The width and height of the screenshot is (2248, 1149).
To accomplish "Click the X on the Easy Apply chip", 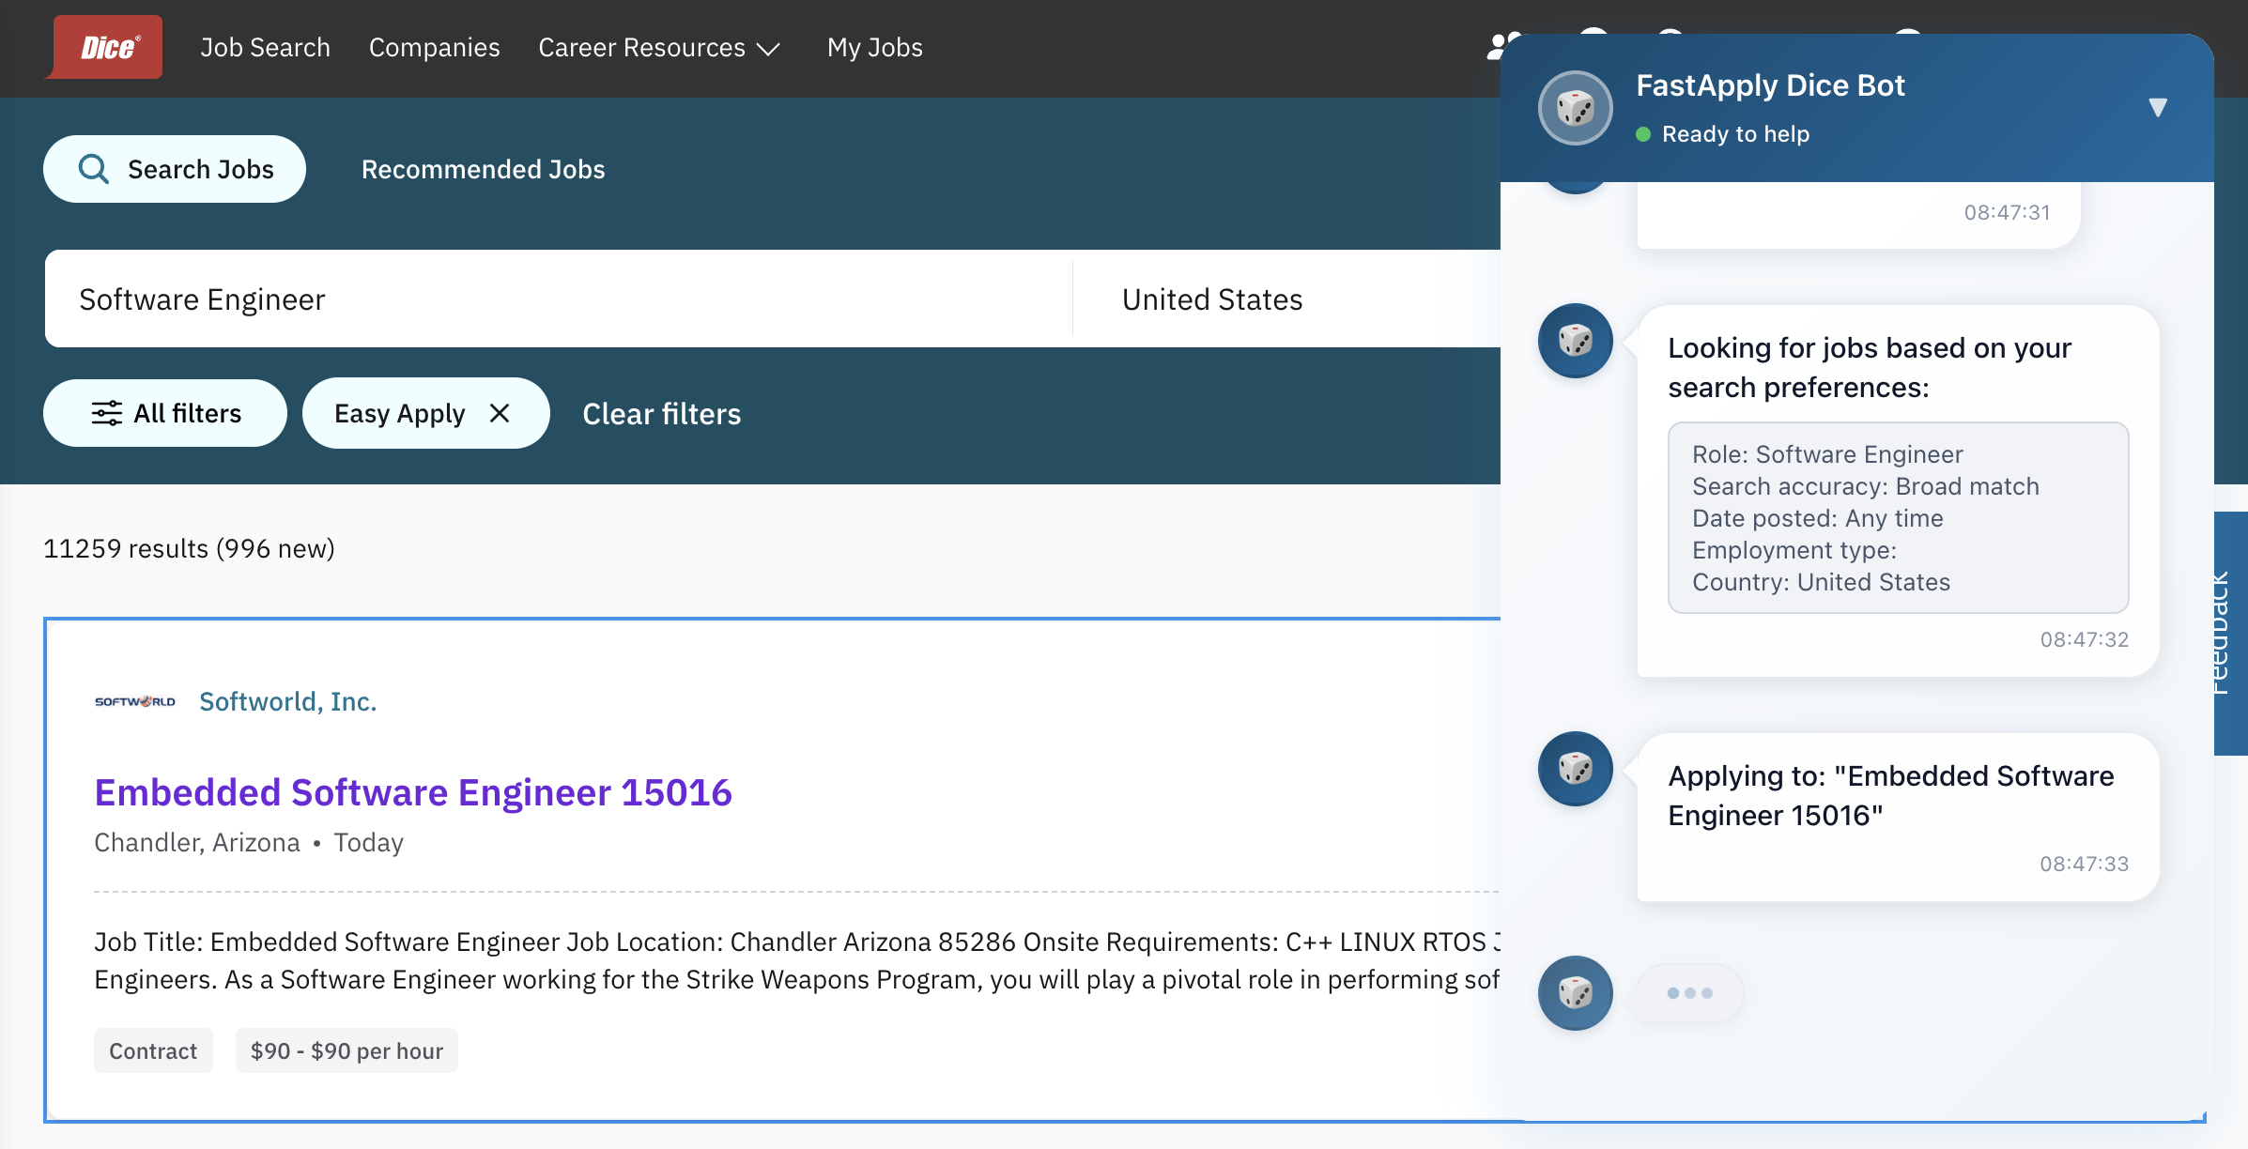I will point(500,413).
